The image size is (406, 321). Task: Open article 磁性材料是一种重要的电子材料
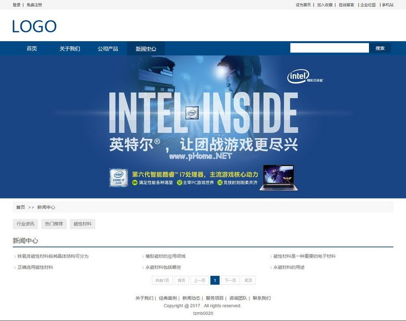[x=304, y=256]
